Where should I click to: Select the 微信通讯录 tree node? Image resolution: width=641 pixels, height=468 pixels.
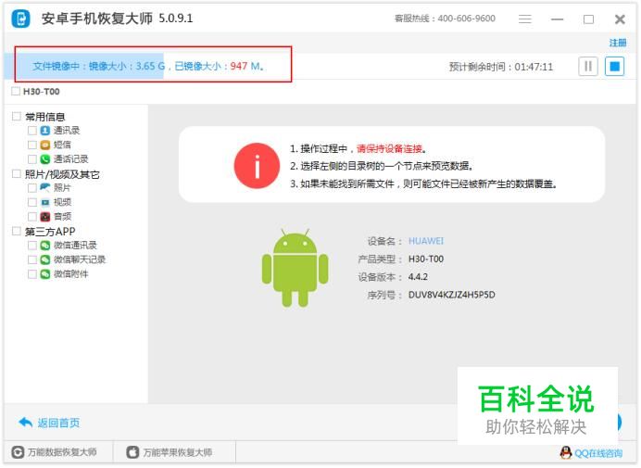tap(75, 246)
